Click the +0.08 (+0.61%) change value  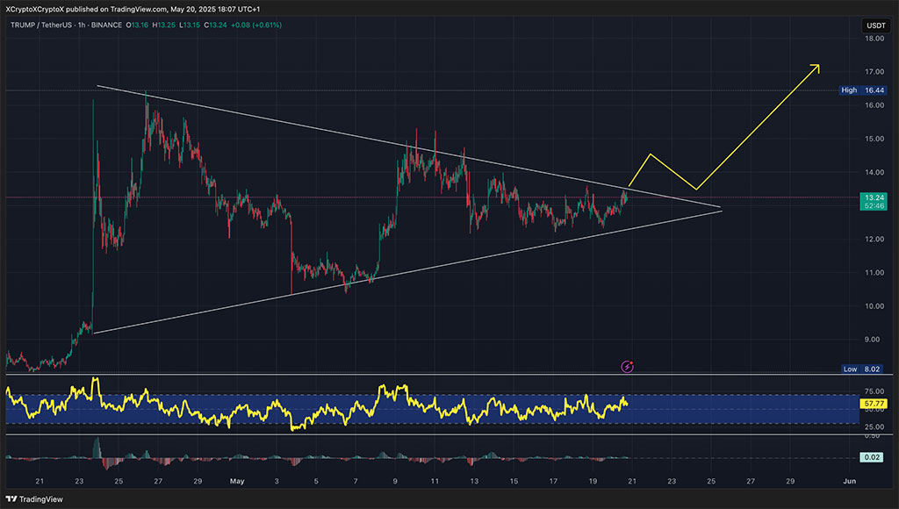pos(256,25)
